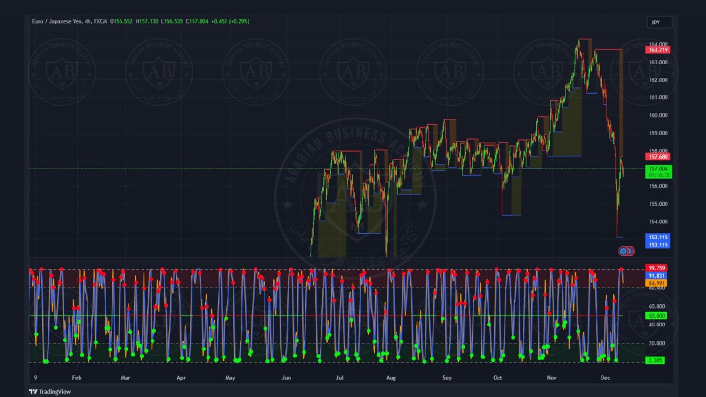Click the orange 84.991 oscillator value label
This screenshot has height=397, width=706.
point(656,283)
